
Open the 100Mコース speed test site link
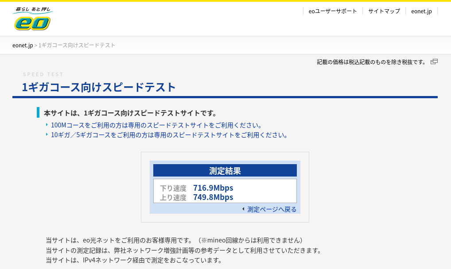pyautogui.click(x=157, y=125)
